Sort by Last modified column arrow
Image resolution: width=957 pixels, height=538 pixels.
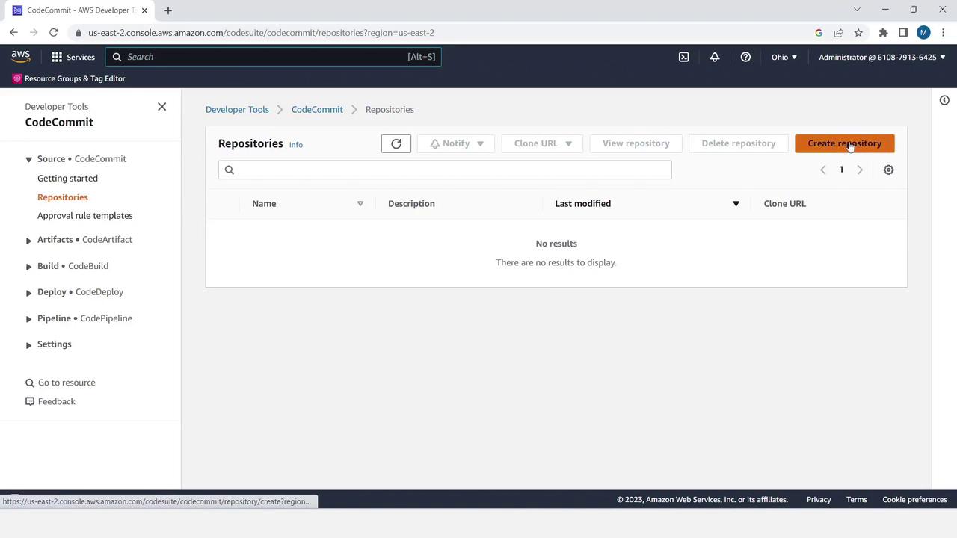(736, 204)
